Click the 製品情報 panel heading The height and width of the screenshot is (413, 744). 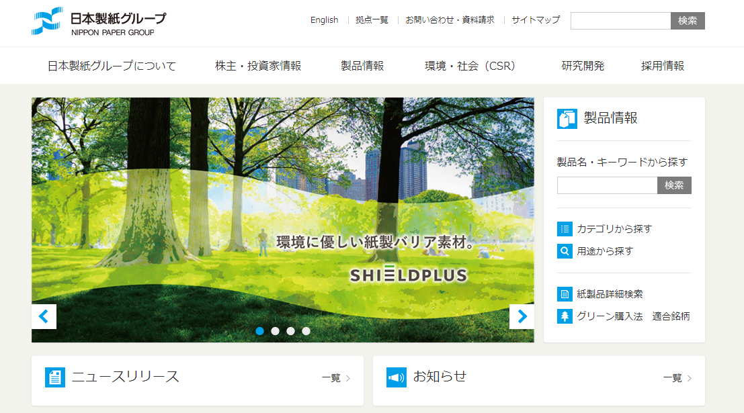pyautogui.click(x=611, y=118)
